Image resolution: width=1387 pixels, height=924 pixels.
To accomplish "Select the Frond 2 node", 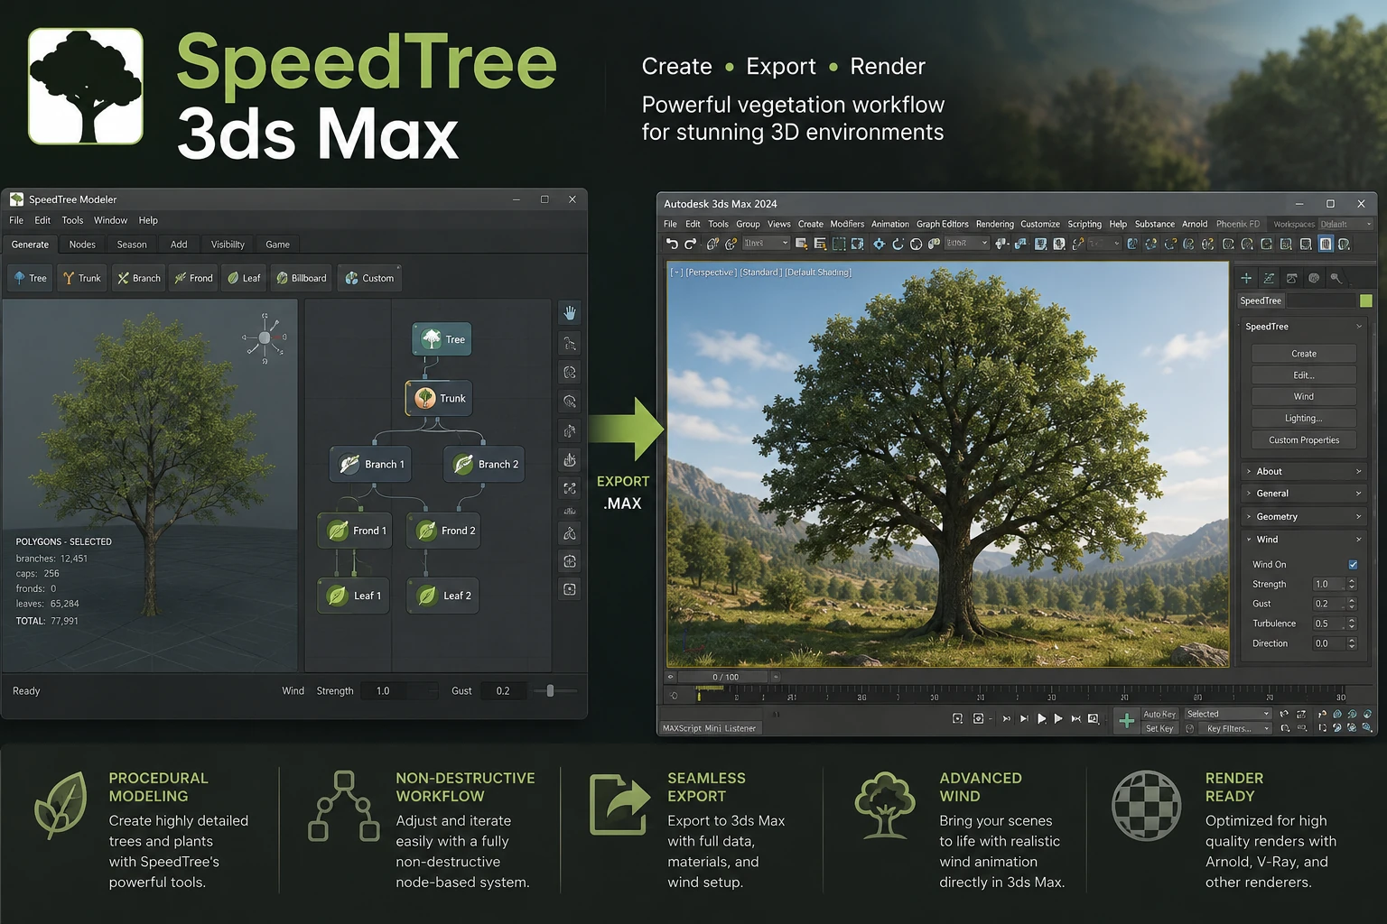I will [x=444, y=531].
